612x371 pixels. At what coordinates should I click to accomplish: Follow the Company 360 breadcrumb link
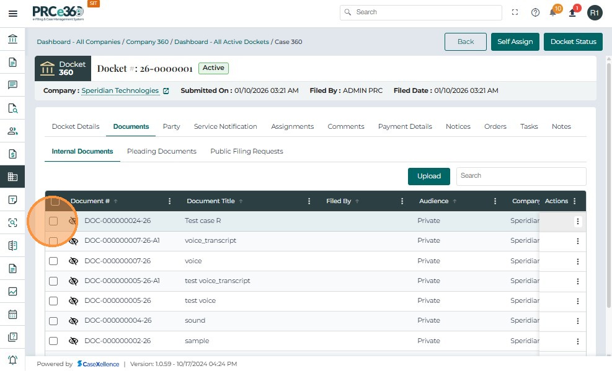(x=147, y=42)
